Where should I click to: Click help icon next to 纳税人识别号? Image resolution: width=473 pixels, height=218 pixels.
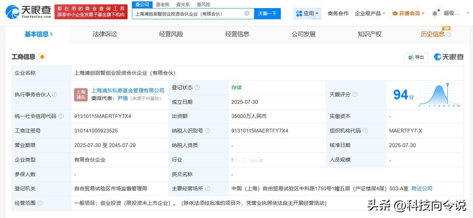[207, 131]
